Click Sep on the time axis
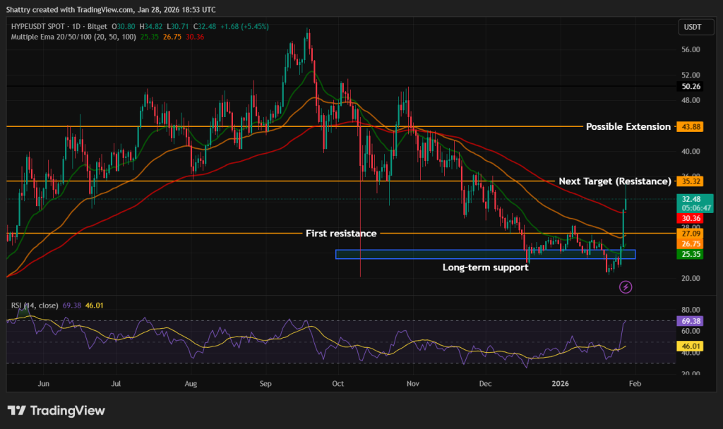This screenshot has width=723, height=429. coord(265,384)
